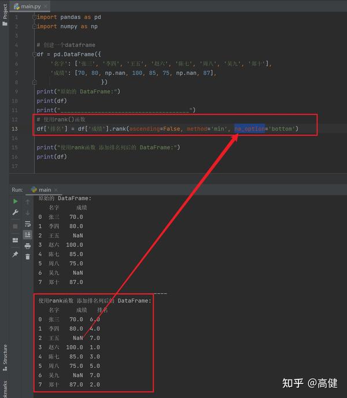Screen dimensions: 347x398
Task: Click the green Run play icon
Action: tap(15, 201)
